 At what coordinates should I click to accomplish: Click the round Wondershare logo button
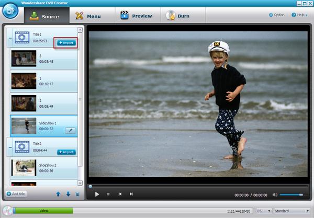(x=10, y=11)
